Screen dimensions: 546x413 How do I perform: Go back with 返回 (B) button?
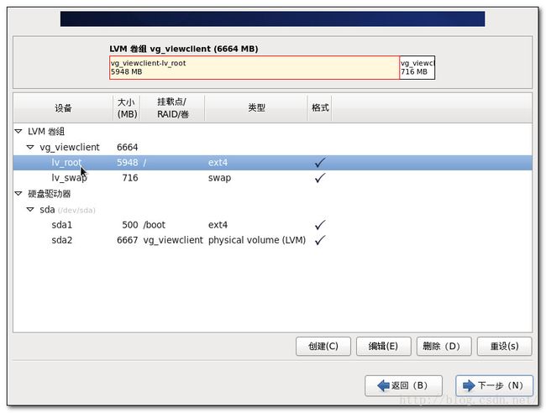(403, 385)
